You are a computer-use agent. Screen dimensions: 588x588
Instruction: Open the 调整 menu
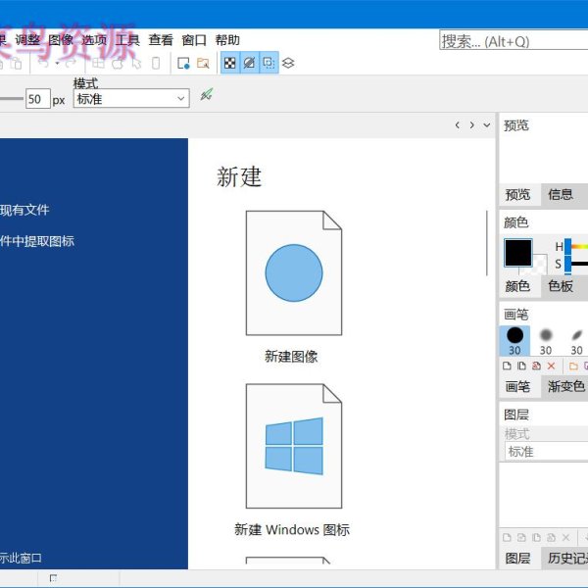pyautogui.click(x=27, y=40)
